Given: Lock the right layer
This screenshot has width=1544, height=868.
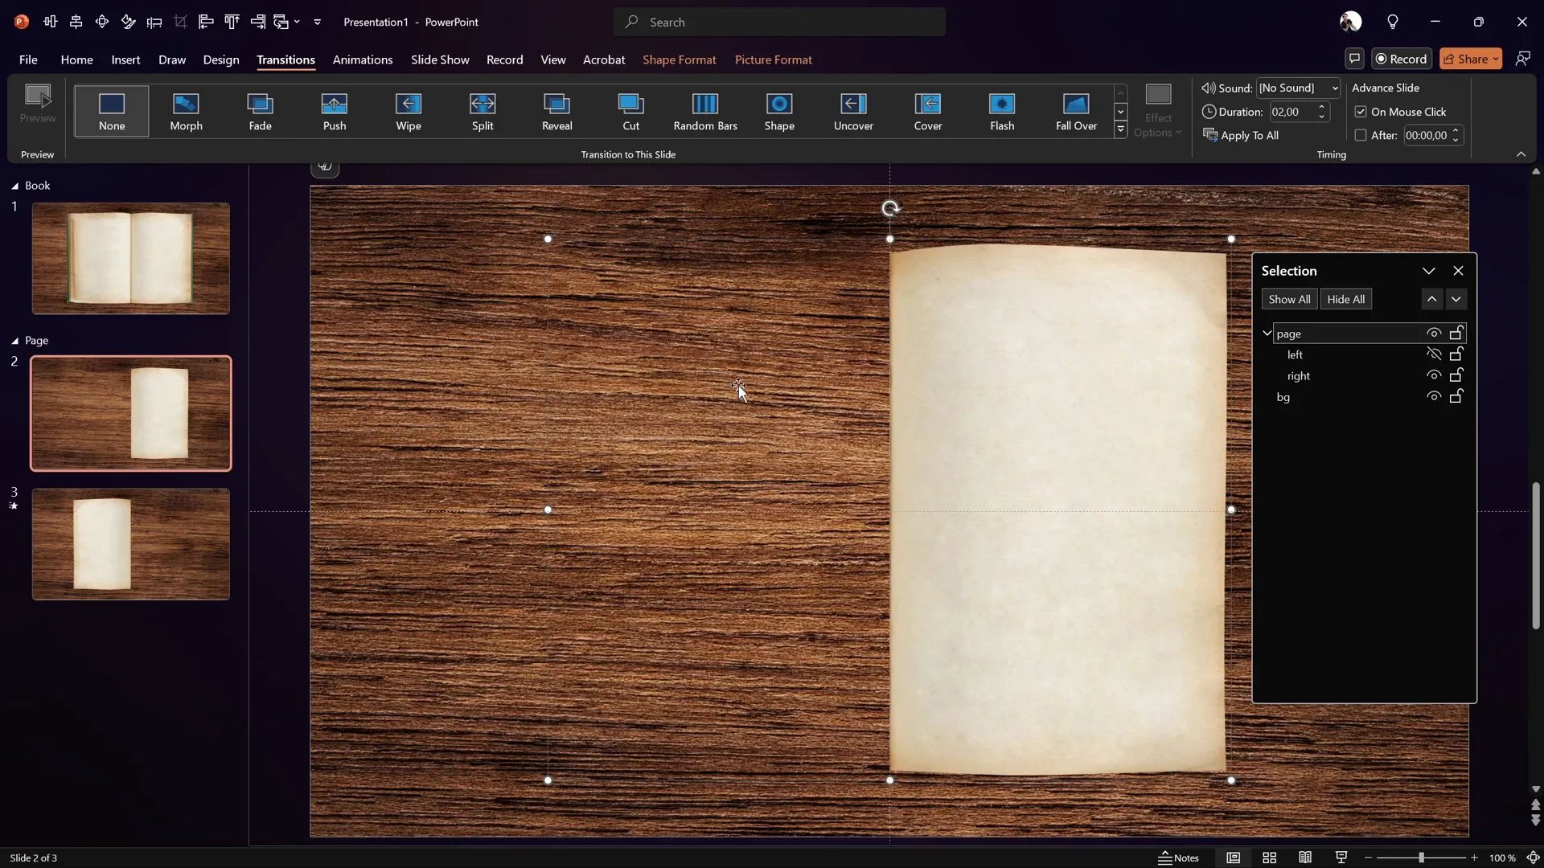Looking at the screenshot, I should [1456, 375].
